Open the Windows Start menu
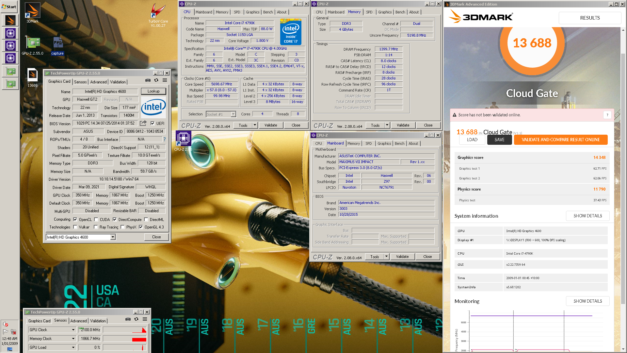 click(9, 7)
